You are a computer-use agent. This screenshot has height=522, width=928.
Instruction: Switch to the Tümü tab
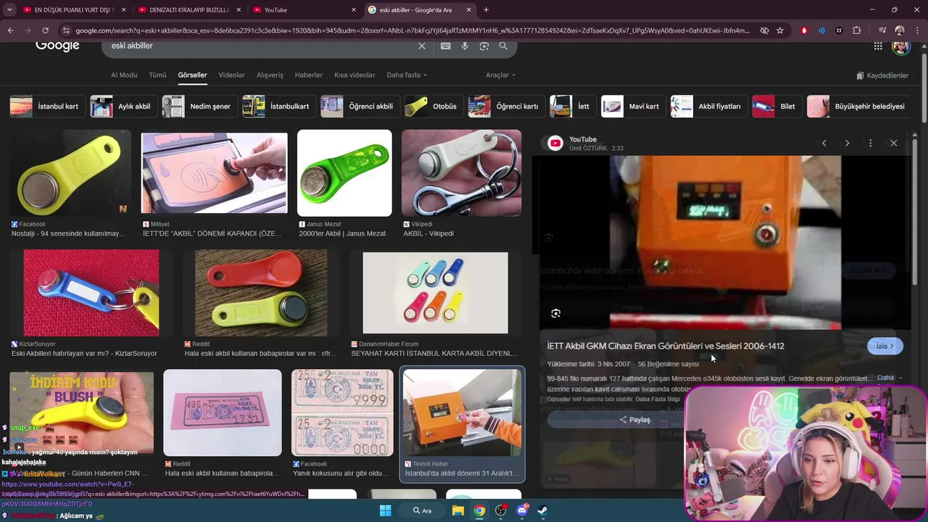(157, 75)
